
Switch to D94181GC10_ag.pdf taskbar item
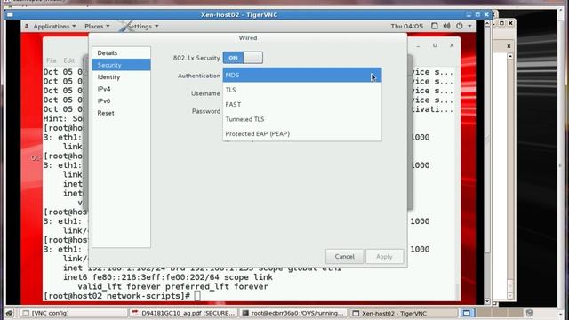[x=183, y=313]
